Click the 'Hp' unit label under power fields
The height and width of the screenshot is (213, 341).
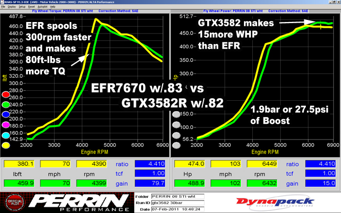tap(187, 174)
